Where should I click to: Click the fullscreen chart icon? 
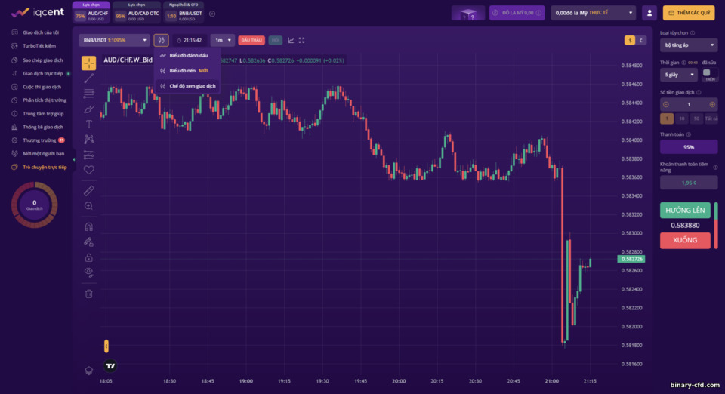click(302, 40)
